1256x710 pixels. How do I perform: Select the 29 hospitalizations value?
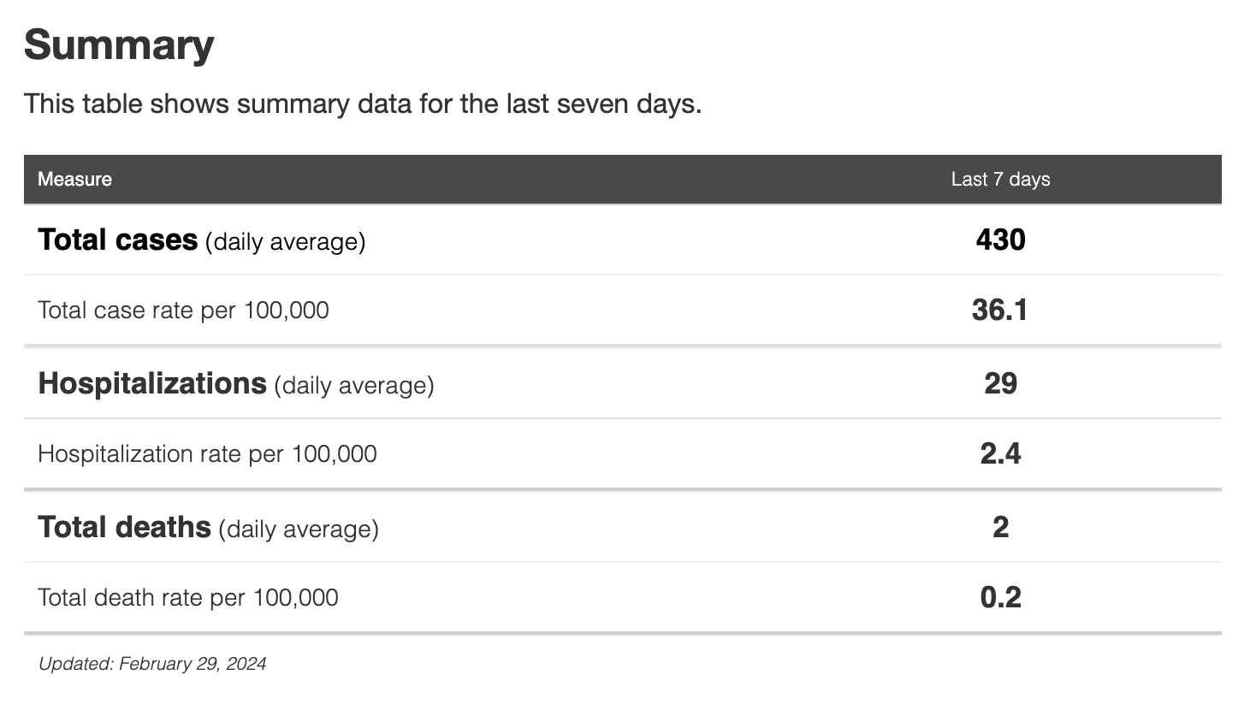(1000, 384)
